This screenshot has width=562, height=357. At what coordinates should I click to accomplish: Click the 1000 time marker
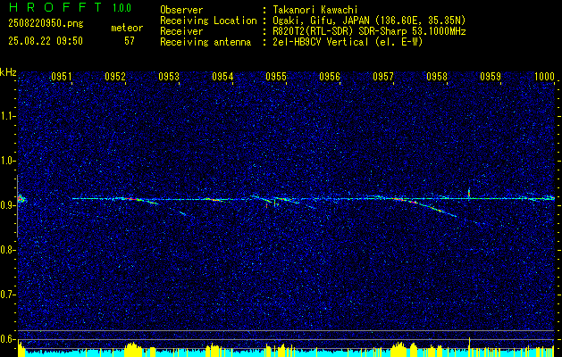click(544, 76)
